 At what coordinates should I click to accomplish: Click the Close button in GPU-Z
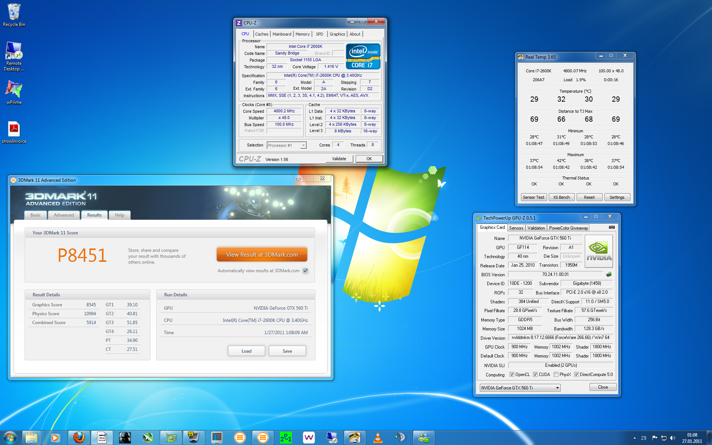point(603,387)
